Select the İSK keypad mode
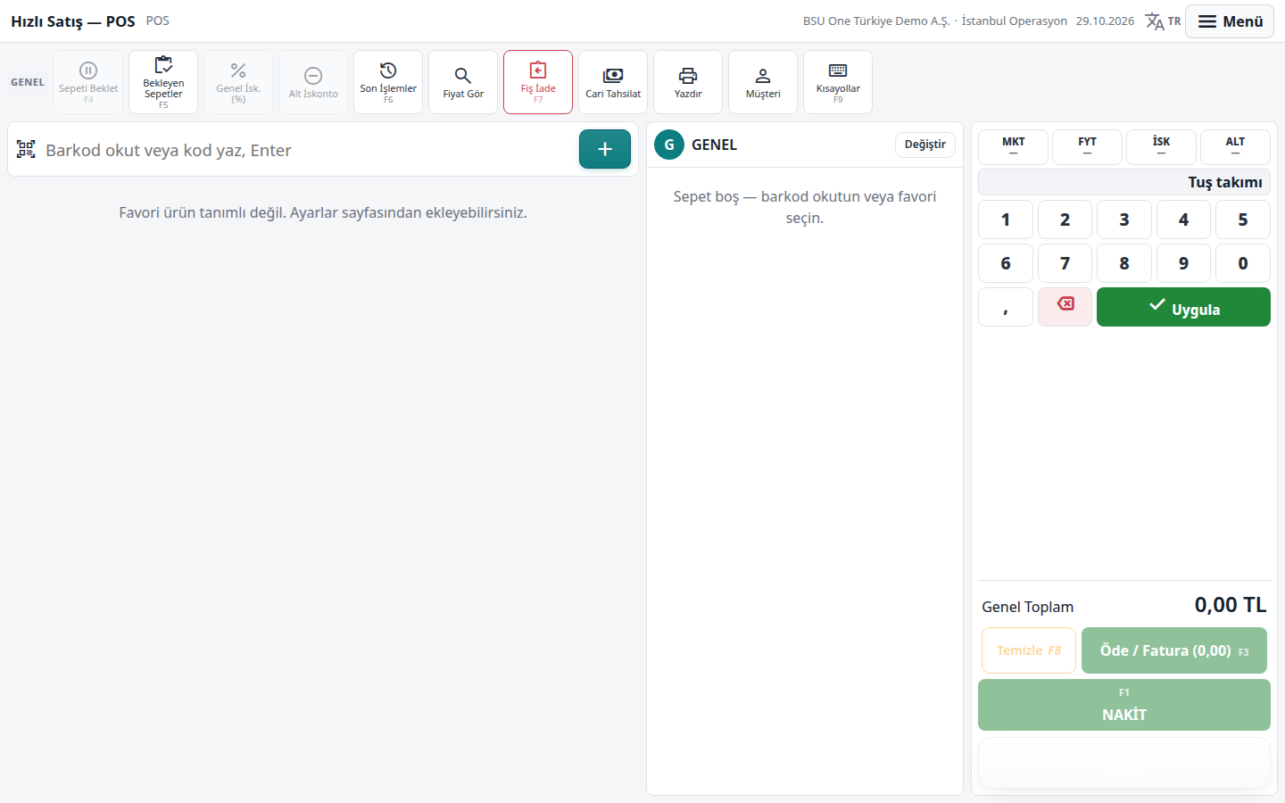 (1161, 147)
